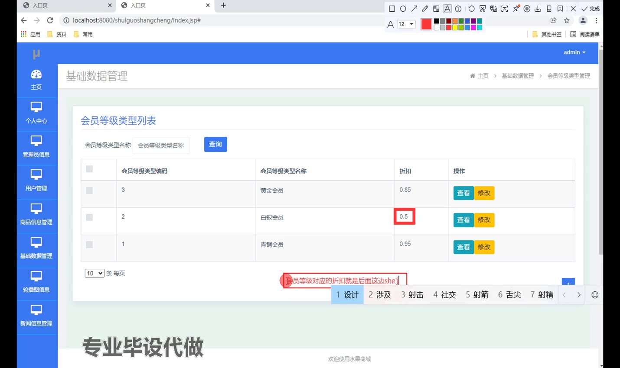Click the 查询 search button
This screenshot has height=368, width=620.
coord(215,145)
